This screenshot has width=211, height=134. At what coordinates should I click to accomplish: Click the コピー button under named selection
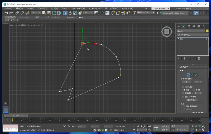pos(187,82)
